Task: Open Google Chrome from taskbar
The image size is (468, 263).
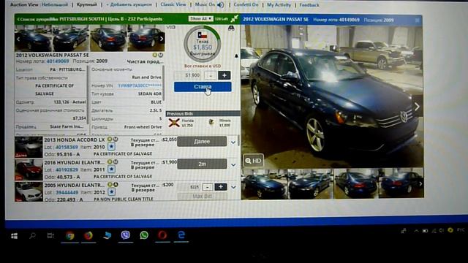Action: tap(70, 235)
